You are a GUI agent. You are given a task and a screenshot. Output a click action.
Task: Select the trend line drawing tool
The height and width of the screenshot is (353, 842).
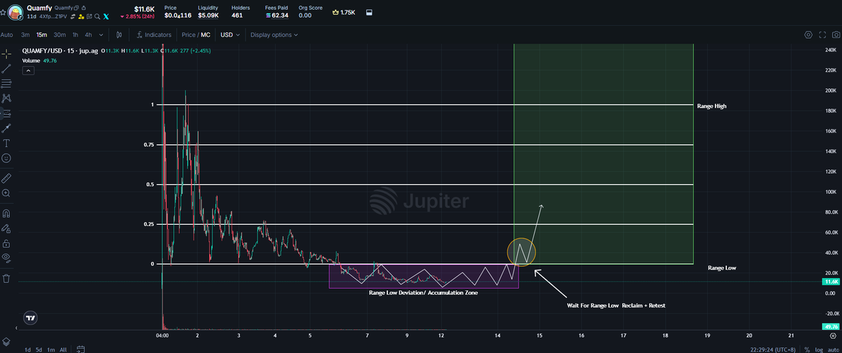(6, 69)
